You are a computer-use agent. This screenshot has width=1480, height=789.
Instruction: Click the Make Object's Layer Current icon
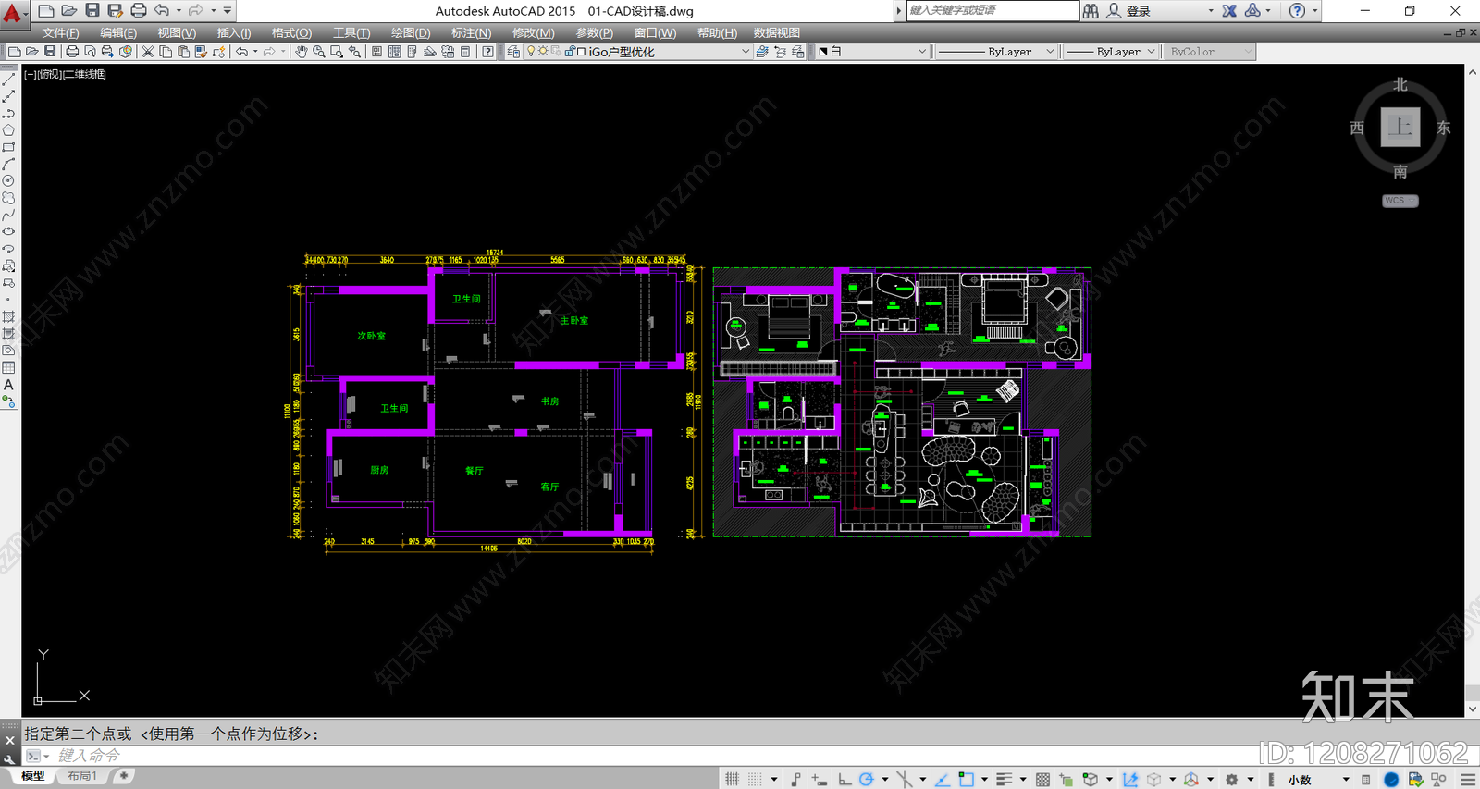[762, 52]
